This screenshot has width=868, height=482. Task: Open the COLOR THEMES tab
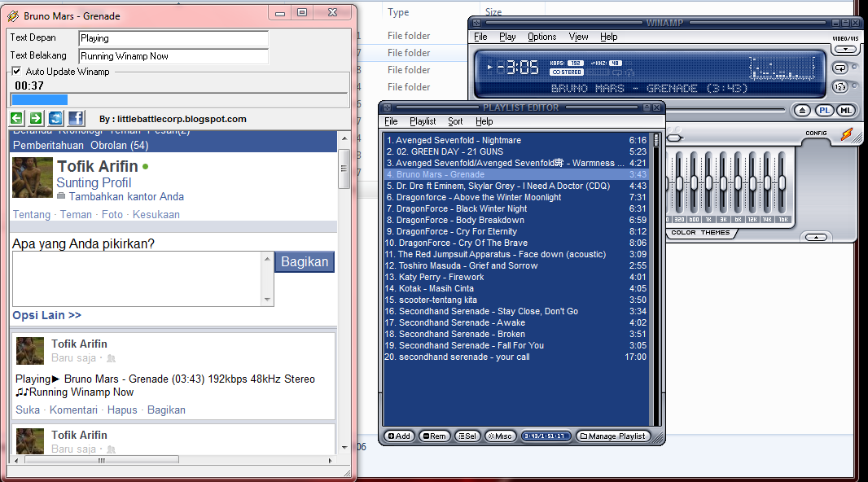[700, 232]
